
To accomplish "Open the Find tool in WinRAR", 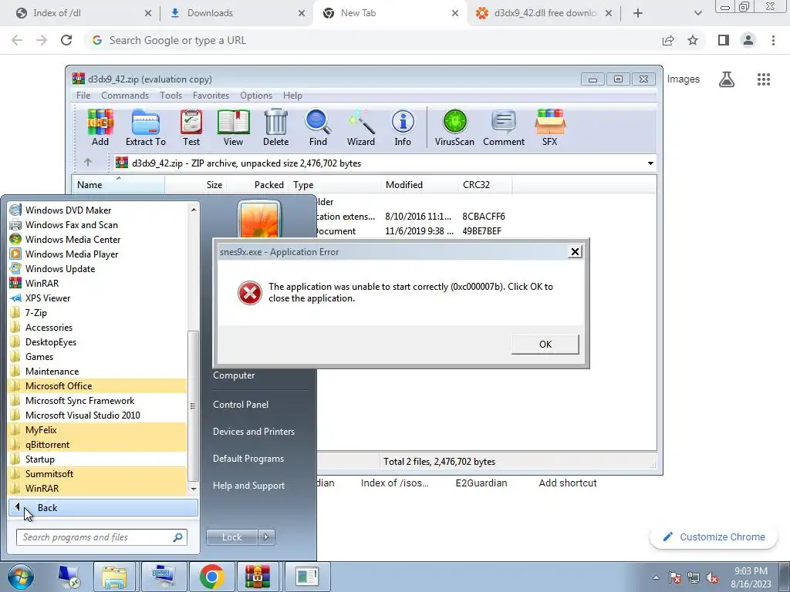I will click(x=318, y=128).
